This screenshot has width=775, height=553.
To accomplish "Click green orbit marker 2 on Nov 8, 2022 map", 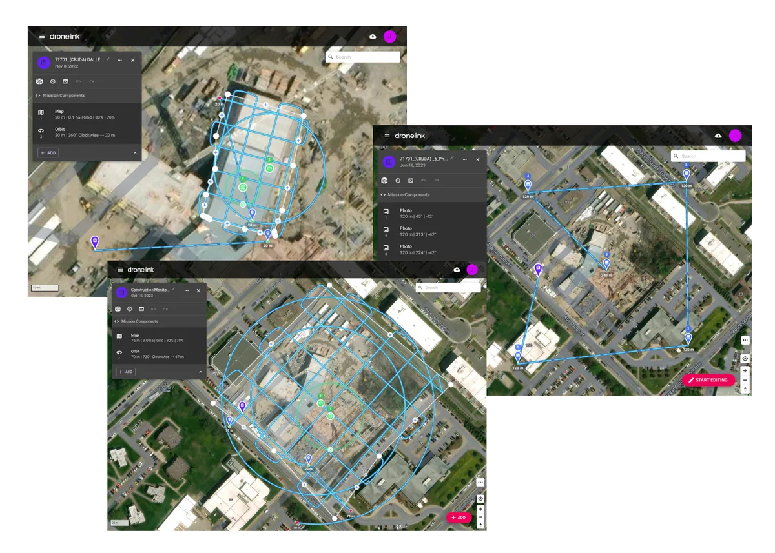I will point(269,167).
